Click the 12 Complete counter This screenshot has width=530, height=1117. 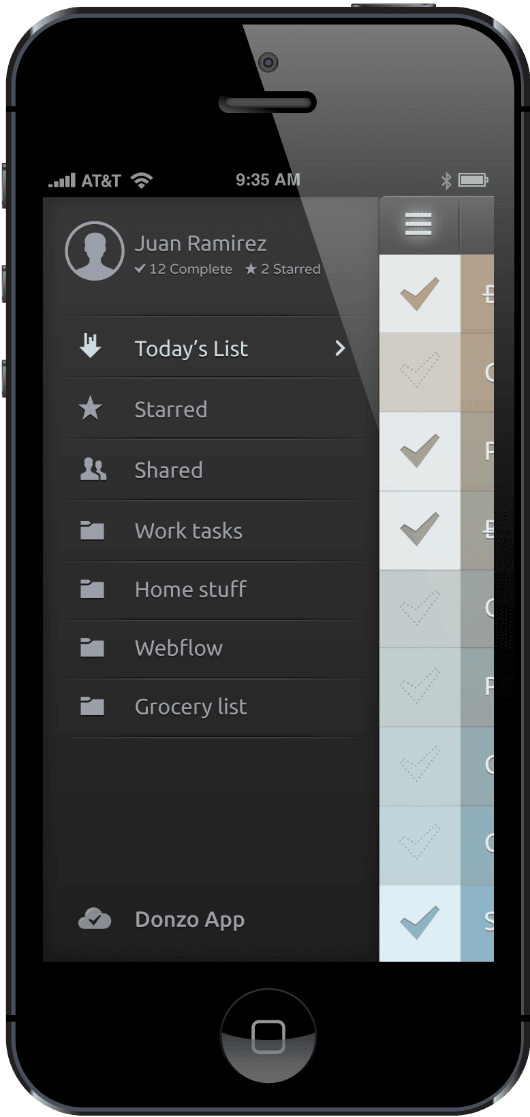pyautogui.click(x=183, y=269)
